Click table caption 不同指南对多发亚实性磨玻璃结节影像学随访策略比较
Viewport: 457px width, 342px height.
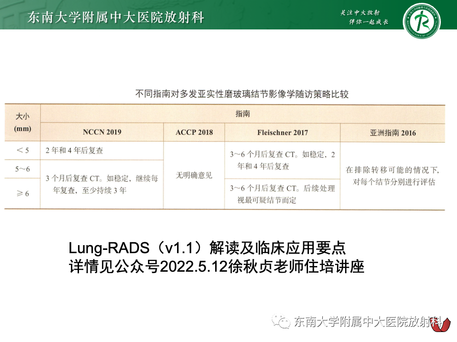point(242,94)
